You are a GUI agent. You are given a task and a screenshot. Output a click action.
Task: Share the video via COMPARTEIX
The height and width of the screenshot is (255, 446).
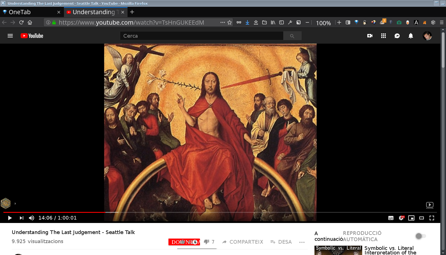[243, 242]
